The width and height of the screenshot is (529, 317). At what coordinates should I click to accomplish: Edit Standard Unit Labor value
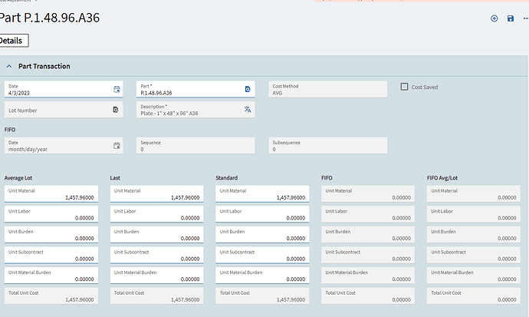pyautogui.click(x=262, y=214)
